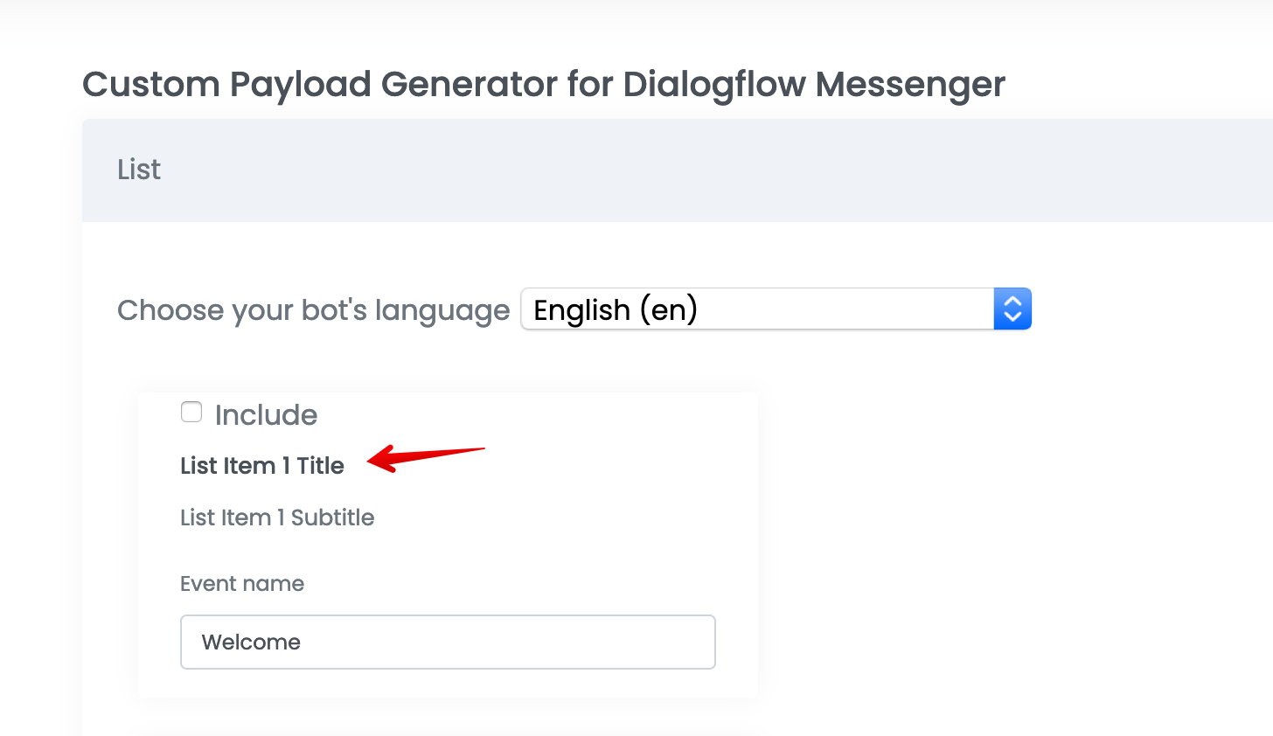Click the Choose your bot's language label
Image resolution: width=1273 pixels, height=736 pixels.
(x=313, y=310)
